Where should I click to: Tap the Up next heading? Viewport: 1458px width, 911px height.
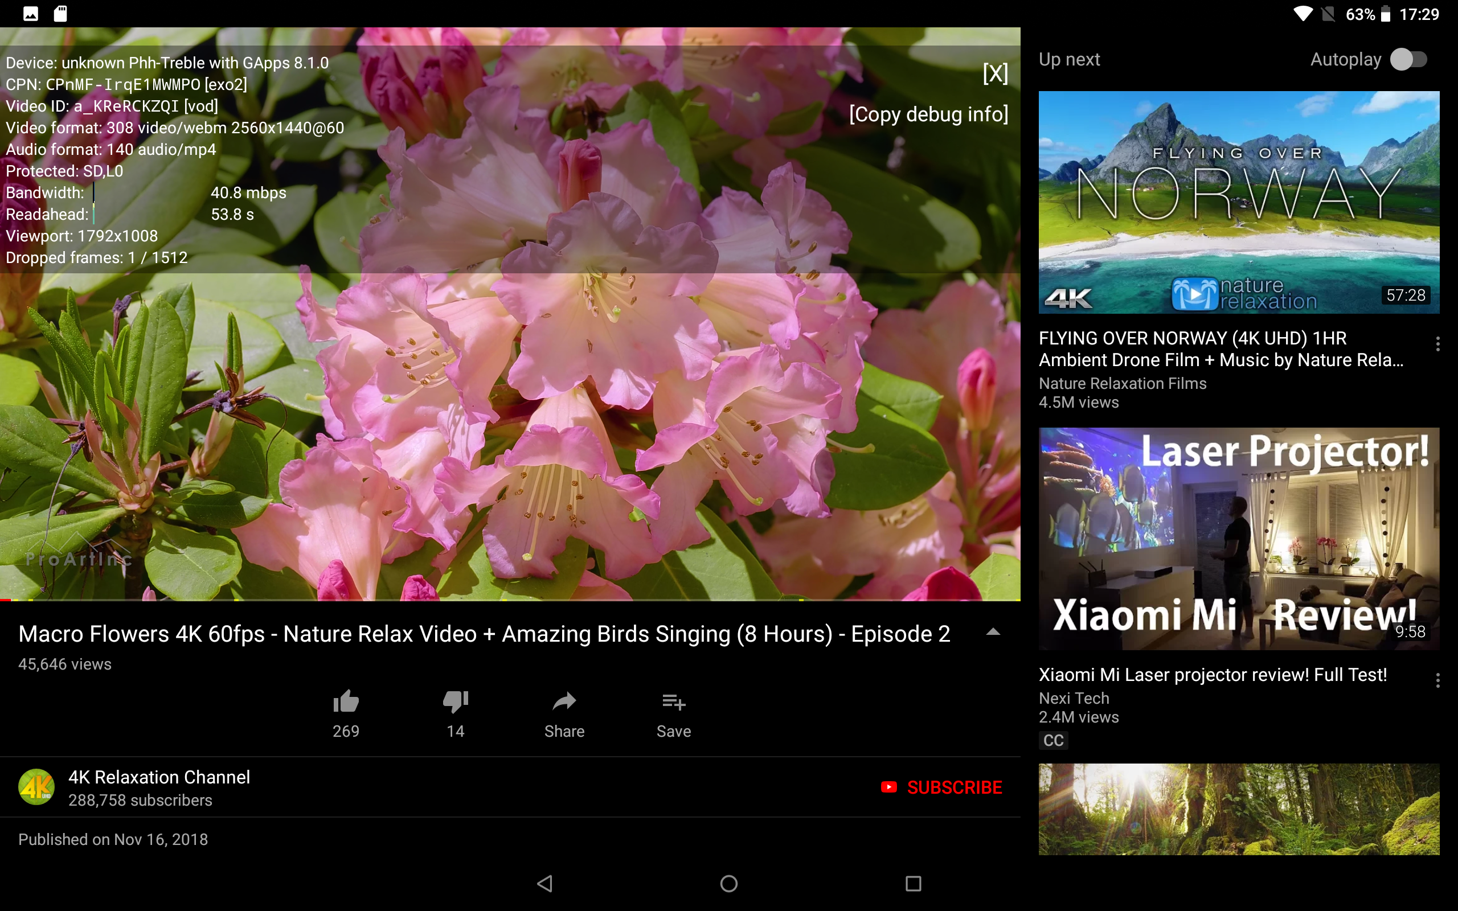[x=1070, y=59]
